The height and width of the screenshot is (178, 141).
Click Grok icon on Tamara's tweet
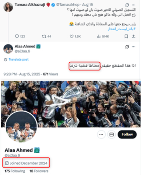(x=127, y=5)
